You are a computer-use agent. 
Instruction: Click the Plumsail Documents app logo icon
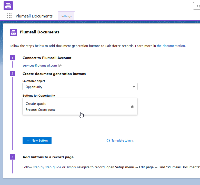(x=8, y=6)
